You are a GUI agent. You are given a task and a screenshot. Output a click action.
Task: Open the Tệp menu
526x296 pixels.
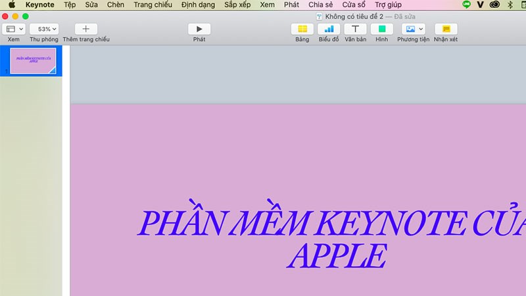pos(70,5)
